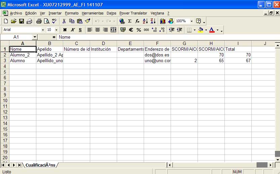280x174 pixels.
Task: Open the Print Preview tool
Action: click(46, 21)
